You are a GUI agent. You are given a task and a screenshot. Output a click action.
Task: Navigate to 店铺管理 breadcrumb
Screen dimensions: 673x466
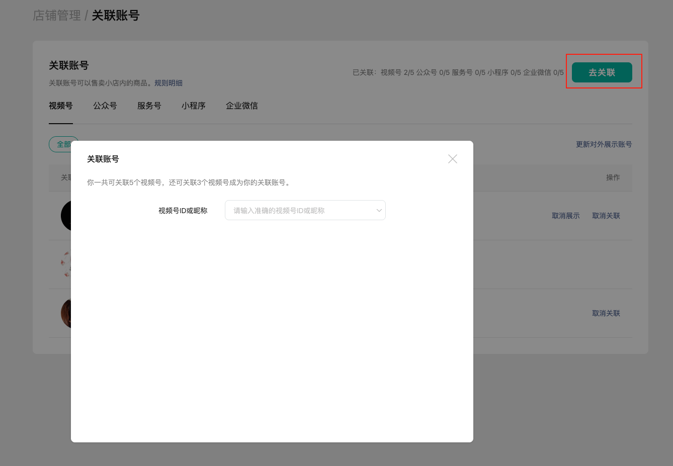[x=57, y=16]
